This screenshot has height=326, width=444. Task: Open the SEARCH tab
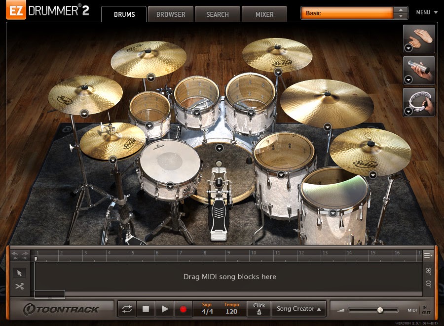click(218, 14)
